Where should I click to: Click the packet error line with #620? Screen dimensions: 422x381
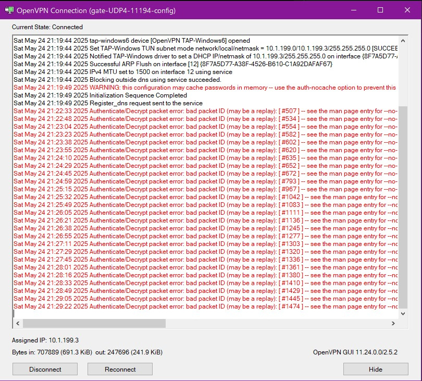pyautogui.click(x=205, y=150)
